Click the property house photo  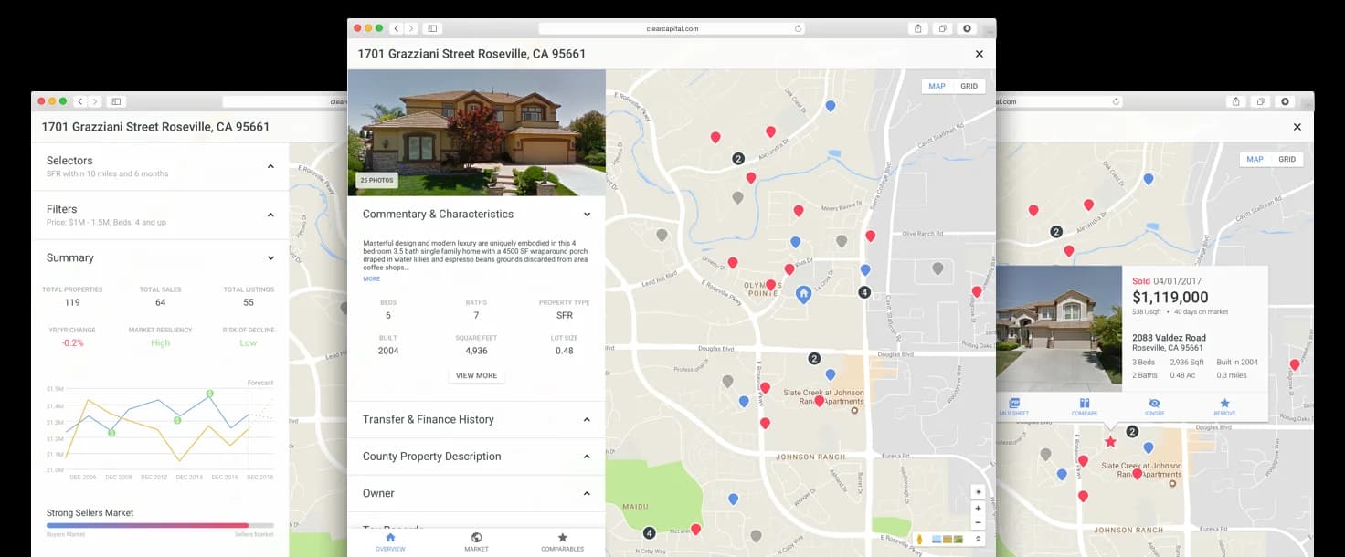coord(476,132)
